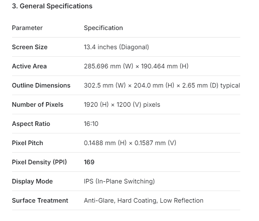The width and height of the screenshot is (259, 221).
Task: Select the "Outline Dimensions" row label
Action: click(x=41, y=85)
